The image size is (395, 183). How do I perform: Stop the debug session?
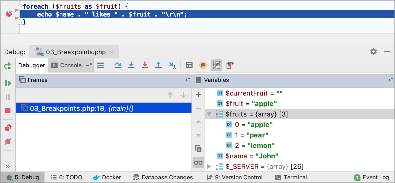8,111
